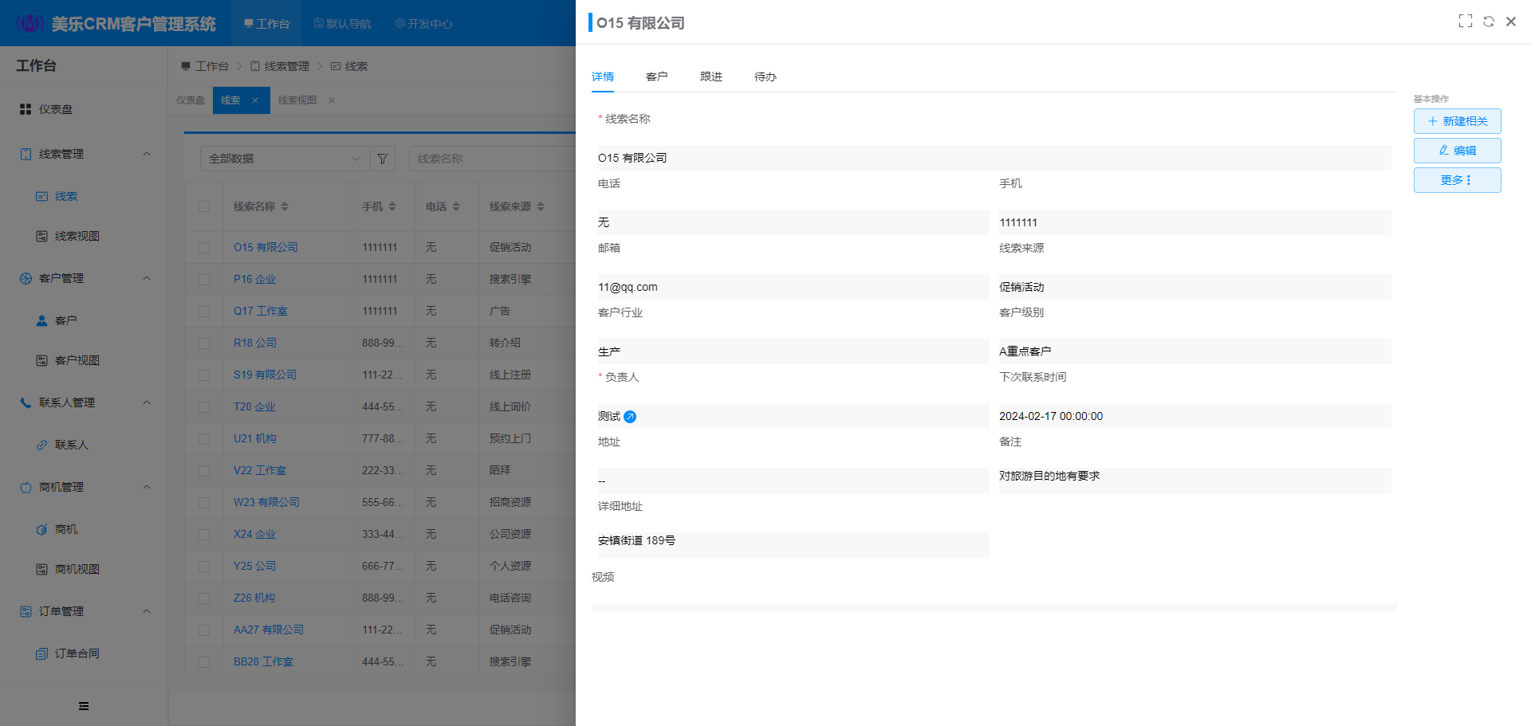Open the 全部数据 dropdown
The width and height of the screenshot is (1531, 726).
[284, 159]
